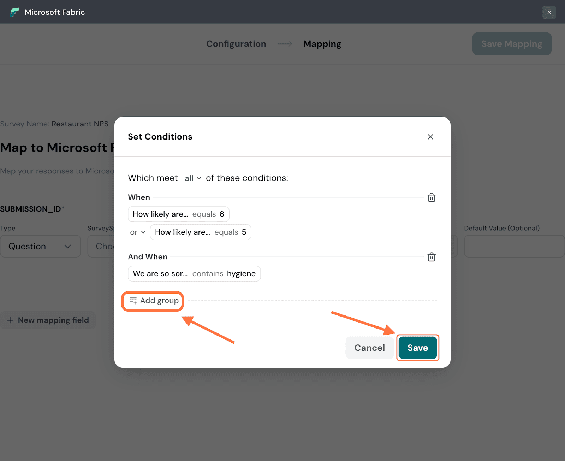The height and width of the screenshot is (461, 565).
Task: Click the plus icon for new mapping field
Action: [x=10, y=320]
